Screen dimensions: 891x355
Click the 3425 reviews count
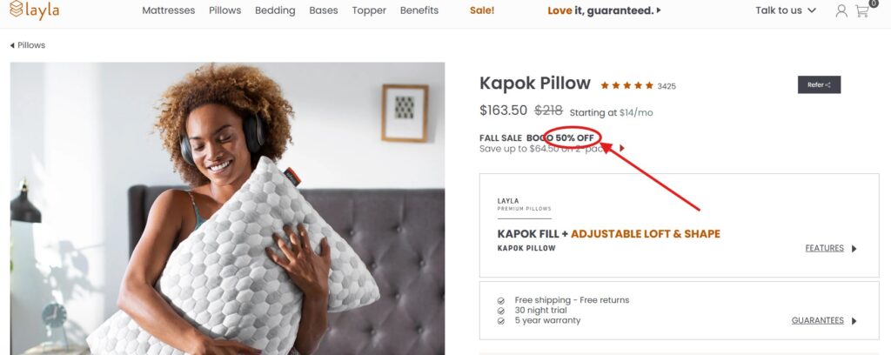click(667, 86)
